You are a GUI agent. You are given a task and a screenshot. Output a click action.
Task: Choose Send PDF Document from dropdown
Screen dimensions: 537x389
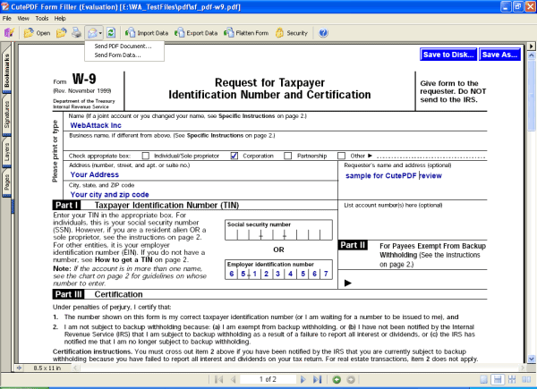[x=123, y=46]
